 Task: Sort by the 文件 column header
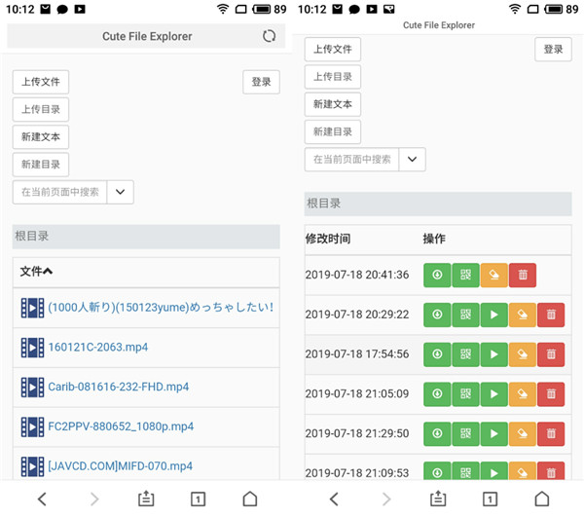click(36, 272)
